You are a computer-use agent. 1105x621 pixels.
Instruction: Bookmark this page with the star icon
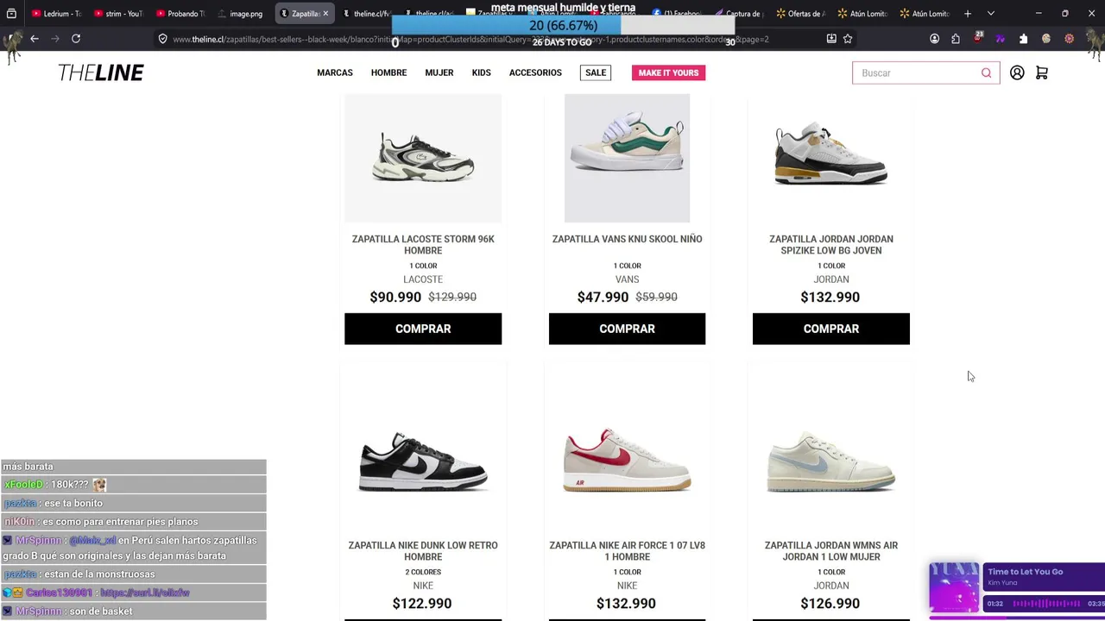[848, 39]
